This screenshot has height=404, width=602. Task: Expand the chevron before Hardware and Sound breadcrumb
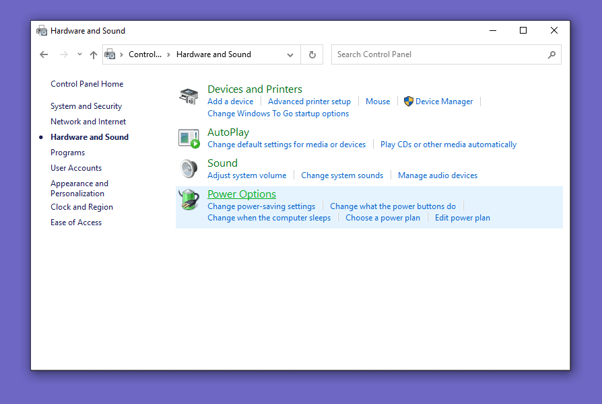tap(168, 55)
